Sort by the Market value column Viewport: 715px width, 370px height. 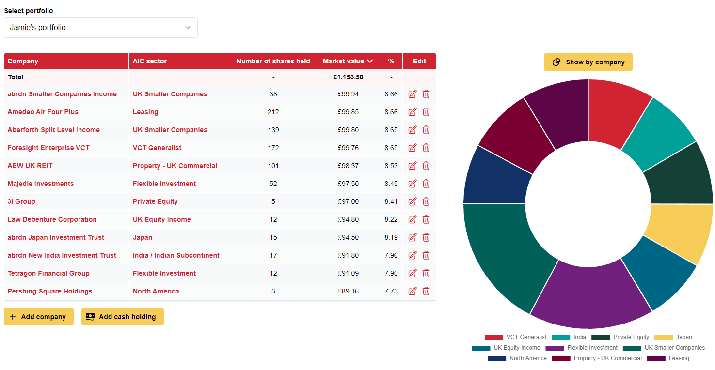348,61
